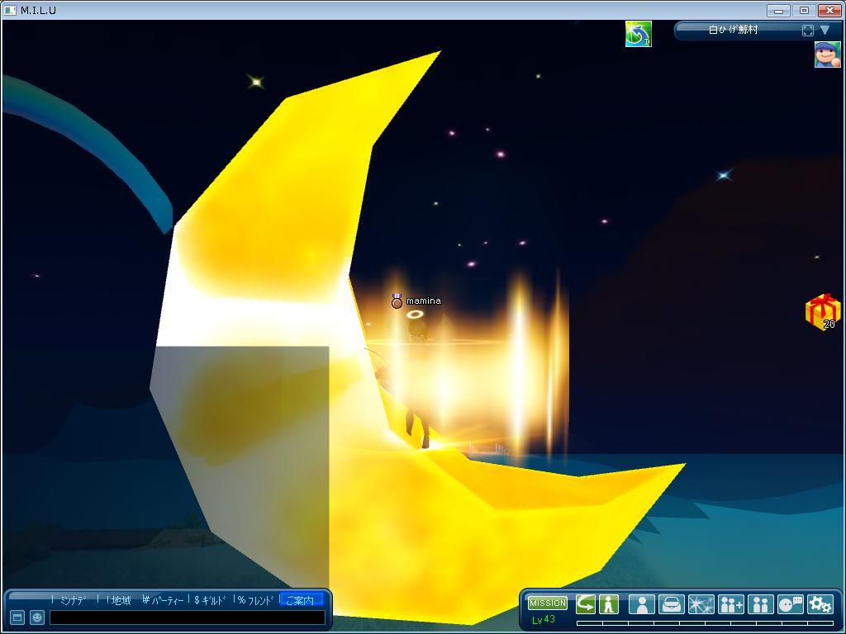Open the single-person character profile icon
The image size is (846, 634).
click(x=641, y=604)
